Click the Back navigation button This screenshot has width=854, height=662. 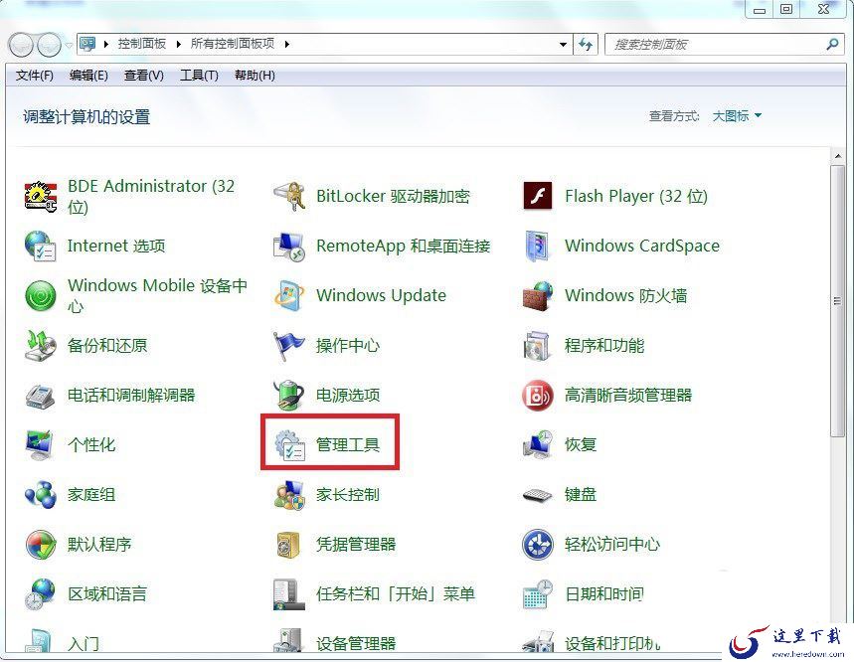pyautogui.click(x=21, y=45)
